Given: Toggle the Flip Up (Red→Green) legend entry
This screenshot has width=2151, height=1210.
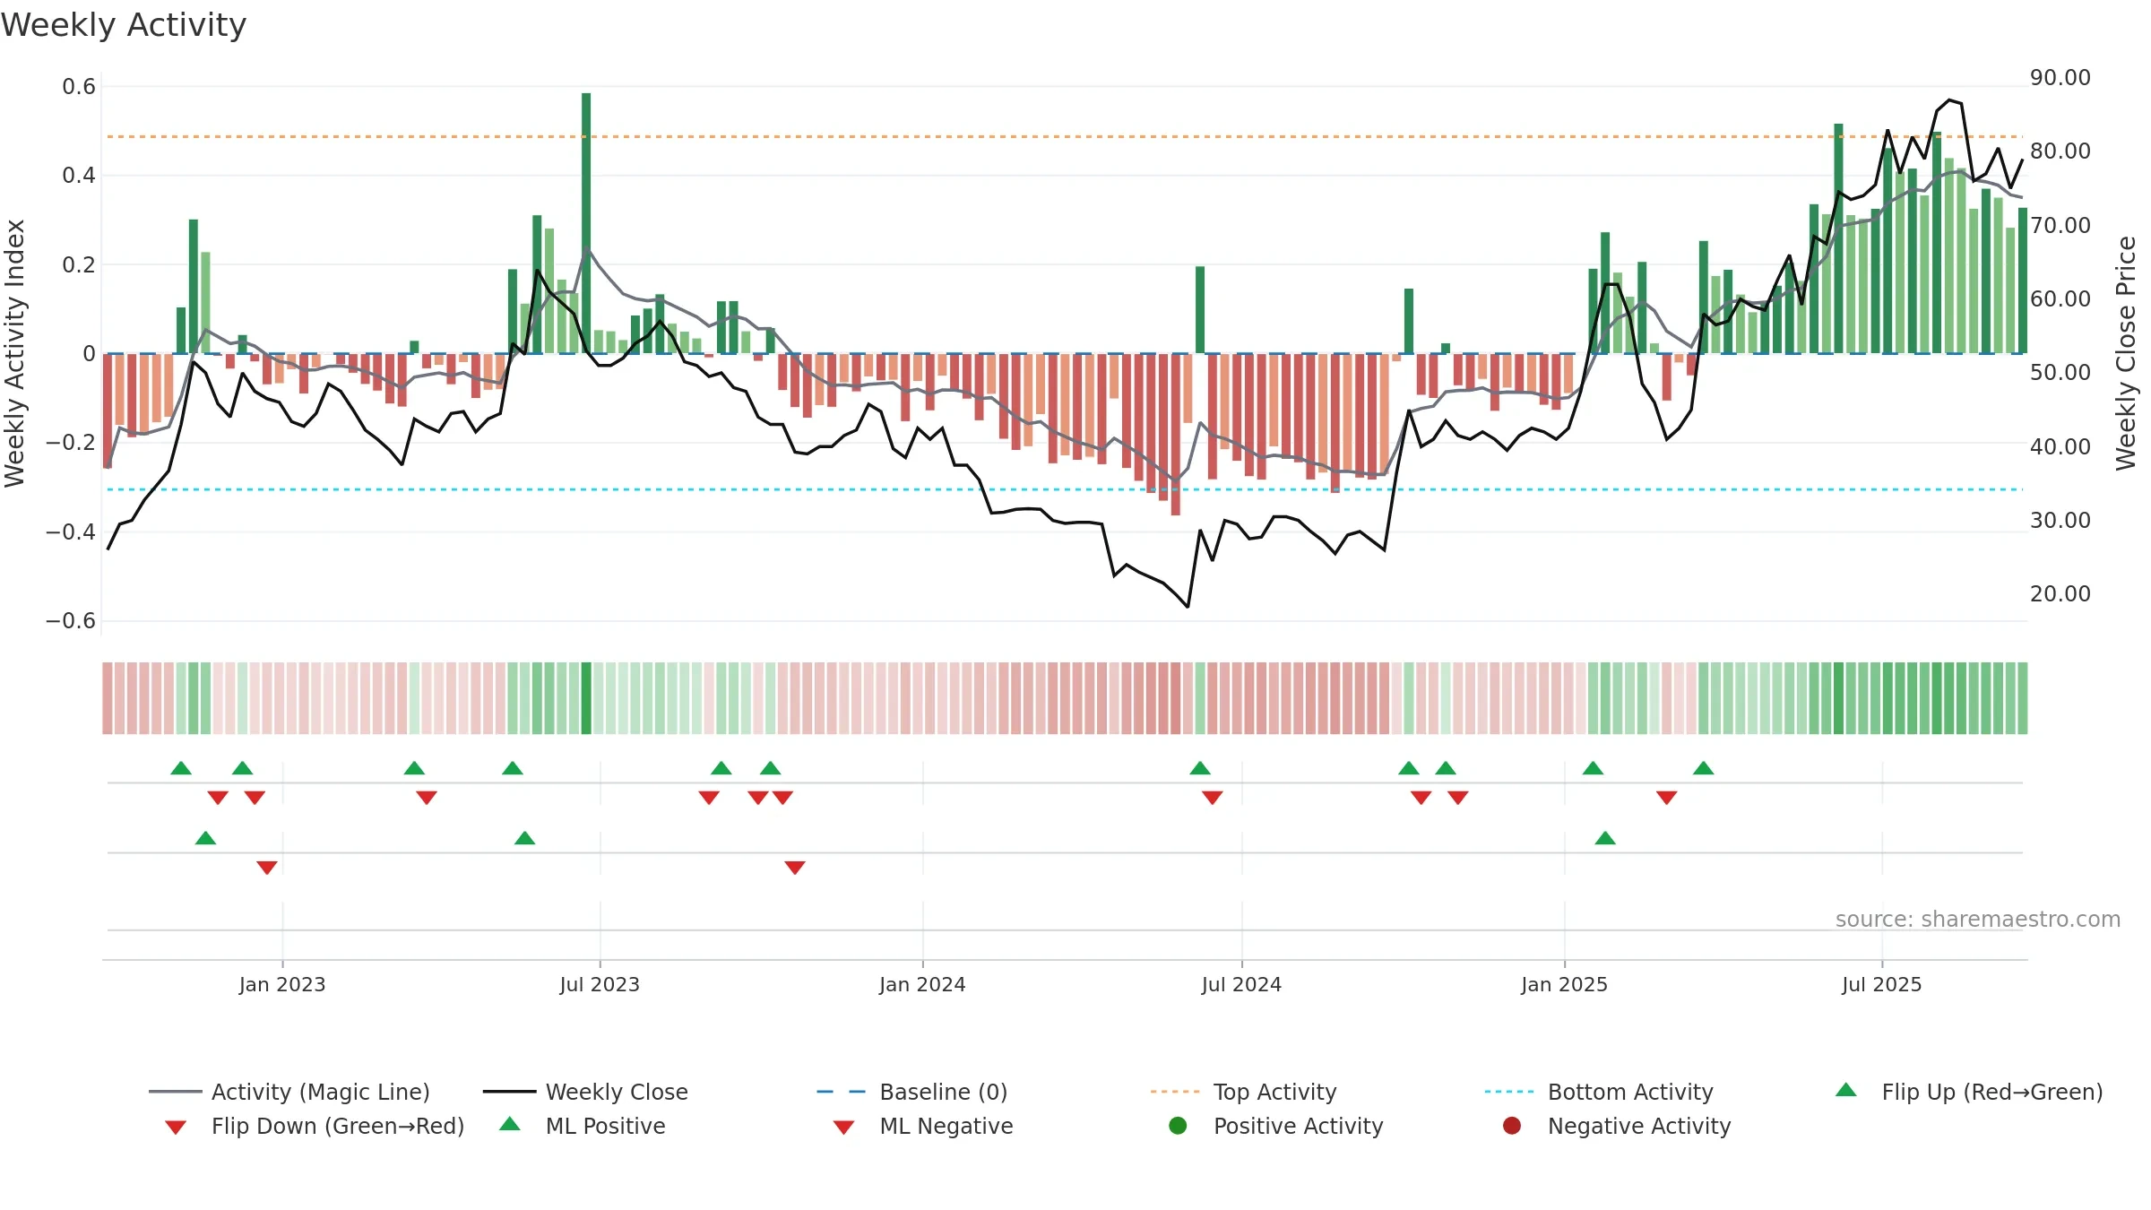Looking at the screenshot, I should click(1969, 1092).
